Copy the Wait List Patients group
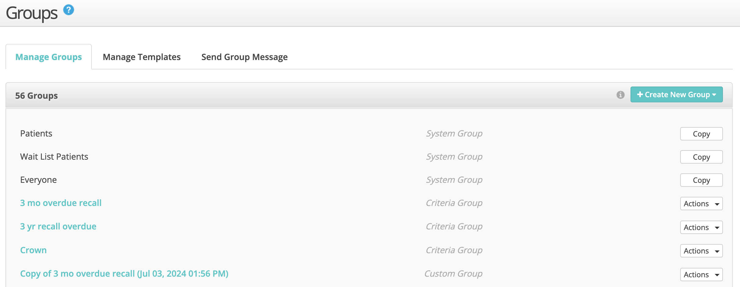This screenshot has width=740, height=287. tap(701, 157)
